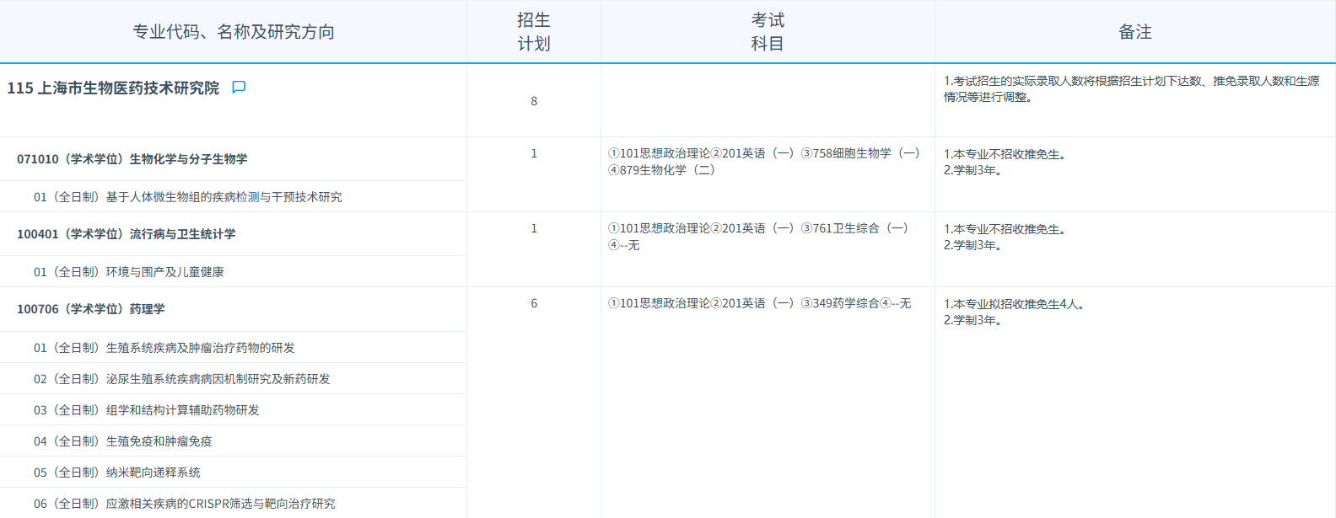
Task: Click the 备注 column header
Action: (x=1134, y=32)
